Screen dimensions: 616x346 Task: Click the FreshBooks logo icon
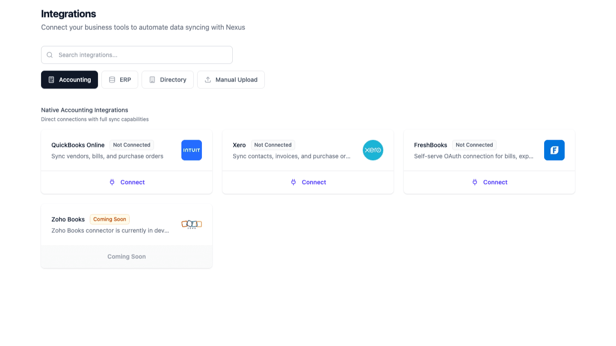pyautogui.click(x=554, y=150)
